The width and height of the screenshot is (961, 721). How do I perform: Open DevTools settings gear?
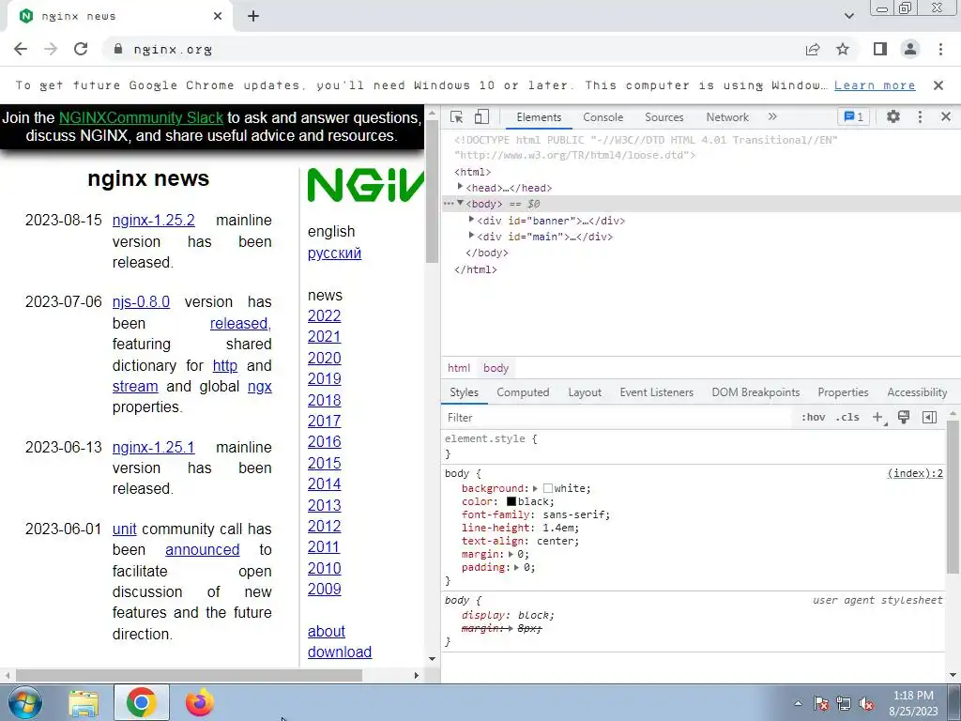(893, 116)
